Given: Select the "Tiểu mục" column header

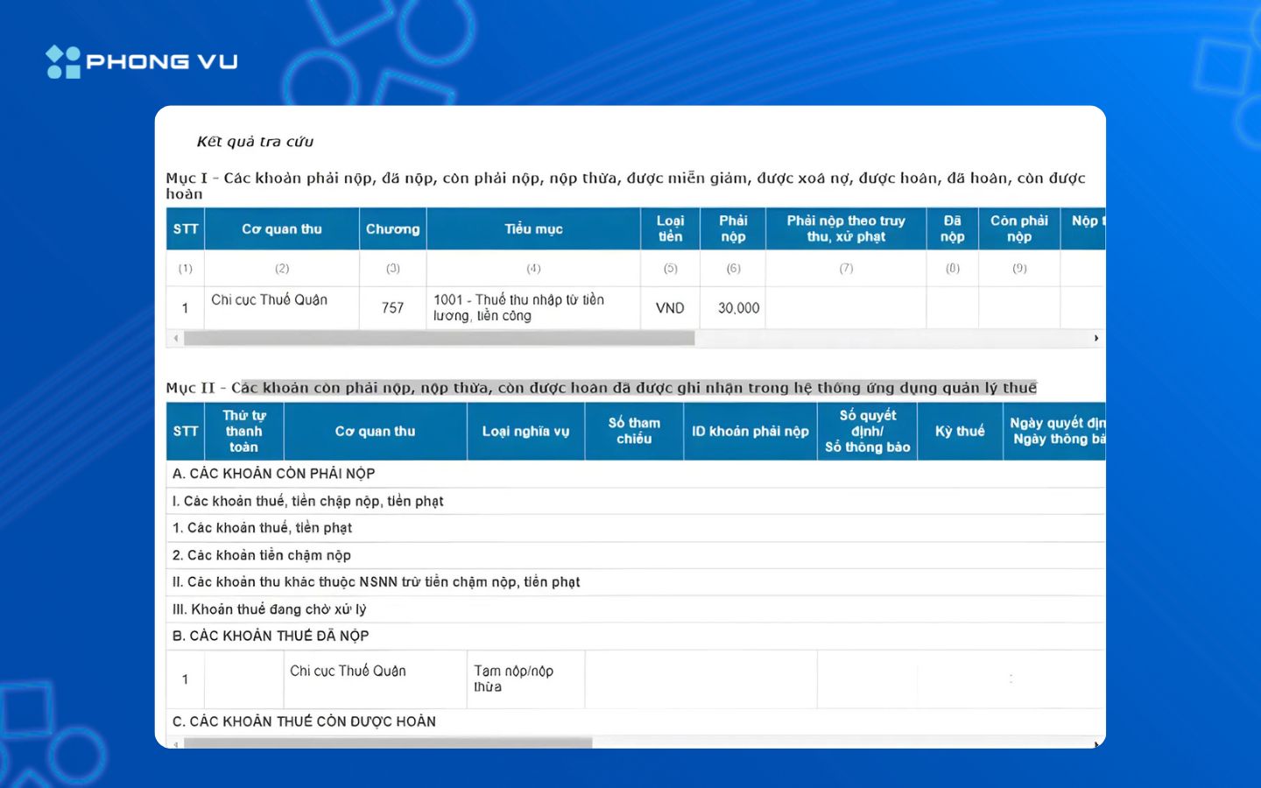Looking at the screenshot, I should pos(533,229).
